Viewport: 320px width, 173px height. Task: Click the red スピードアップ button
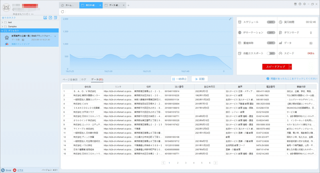tap(276, 67)
